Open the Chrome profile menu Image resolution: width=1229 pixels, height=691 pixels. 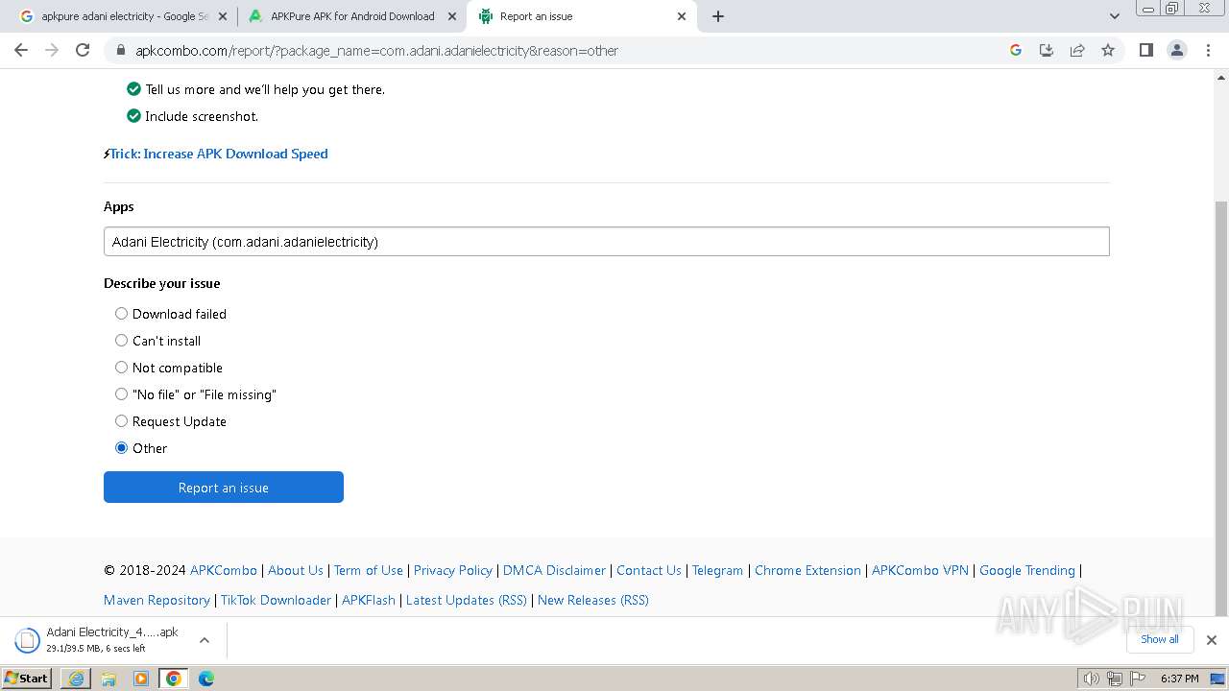point(1177,50)
